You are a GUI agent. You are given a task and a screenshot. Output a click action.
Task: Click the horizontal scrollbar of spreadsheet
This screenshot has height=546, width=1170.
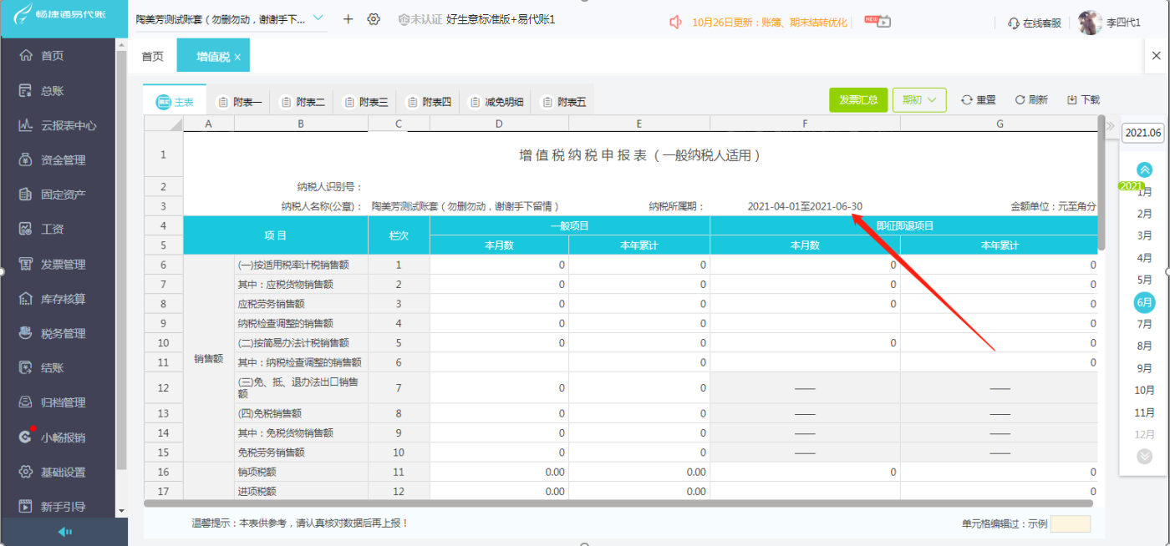coord(618,503)
